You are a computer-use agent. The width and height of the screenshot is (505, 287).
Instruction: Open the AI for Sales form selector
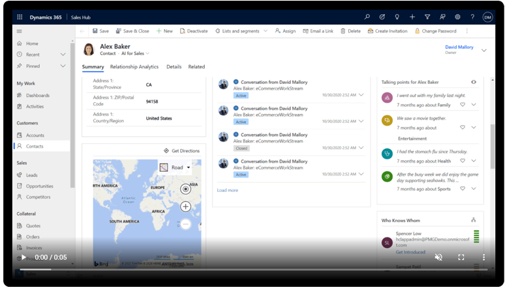pyautogui.click(x=135, y=53)
